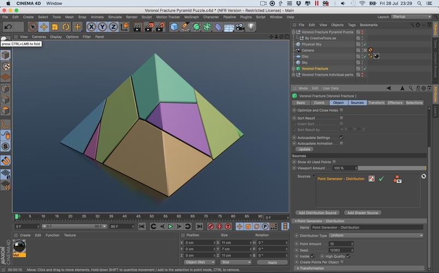The width and height of the screenshot is (439, 273).
Task: Open the Simulate menu
Action: tap(115, 17)
